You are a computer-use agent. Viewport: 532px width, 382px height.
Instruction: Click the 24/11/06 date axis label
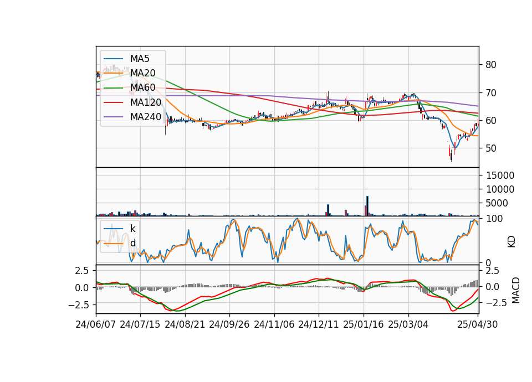point(274,324)
